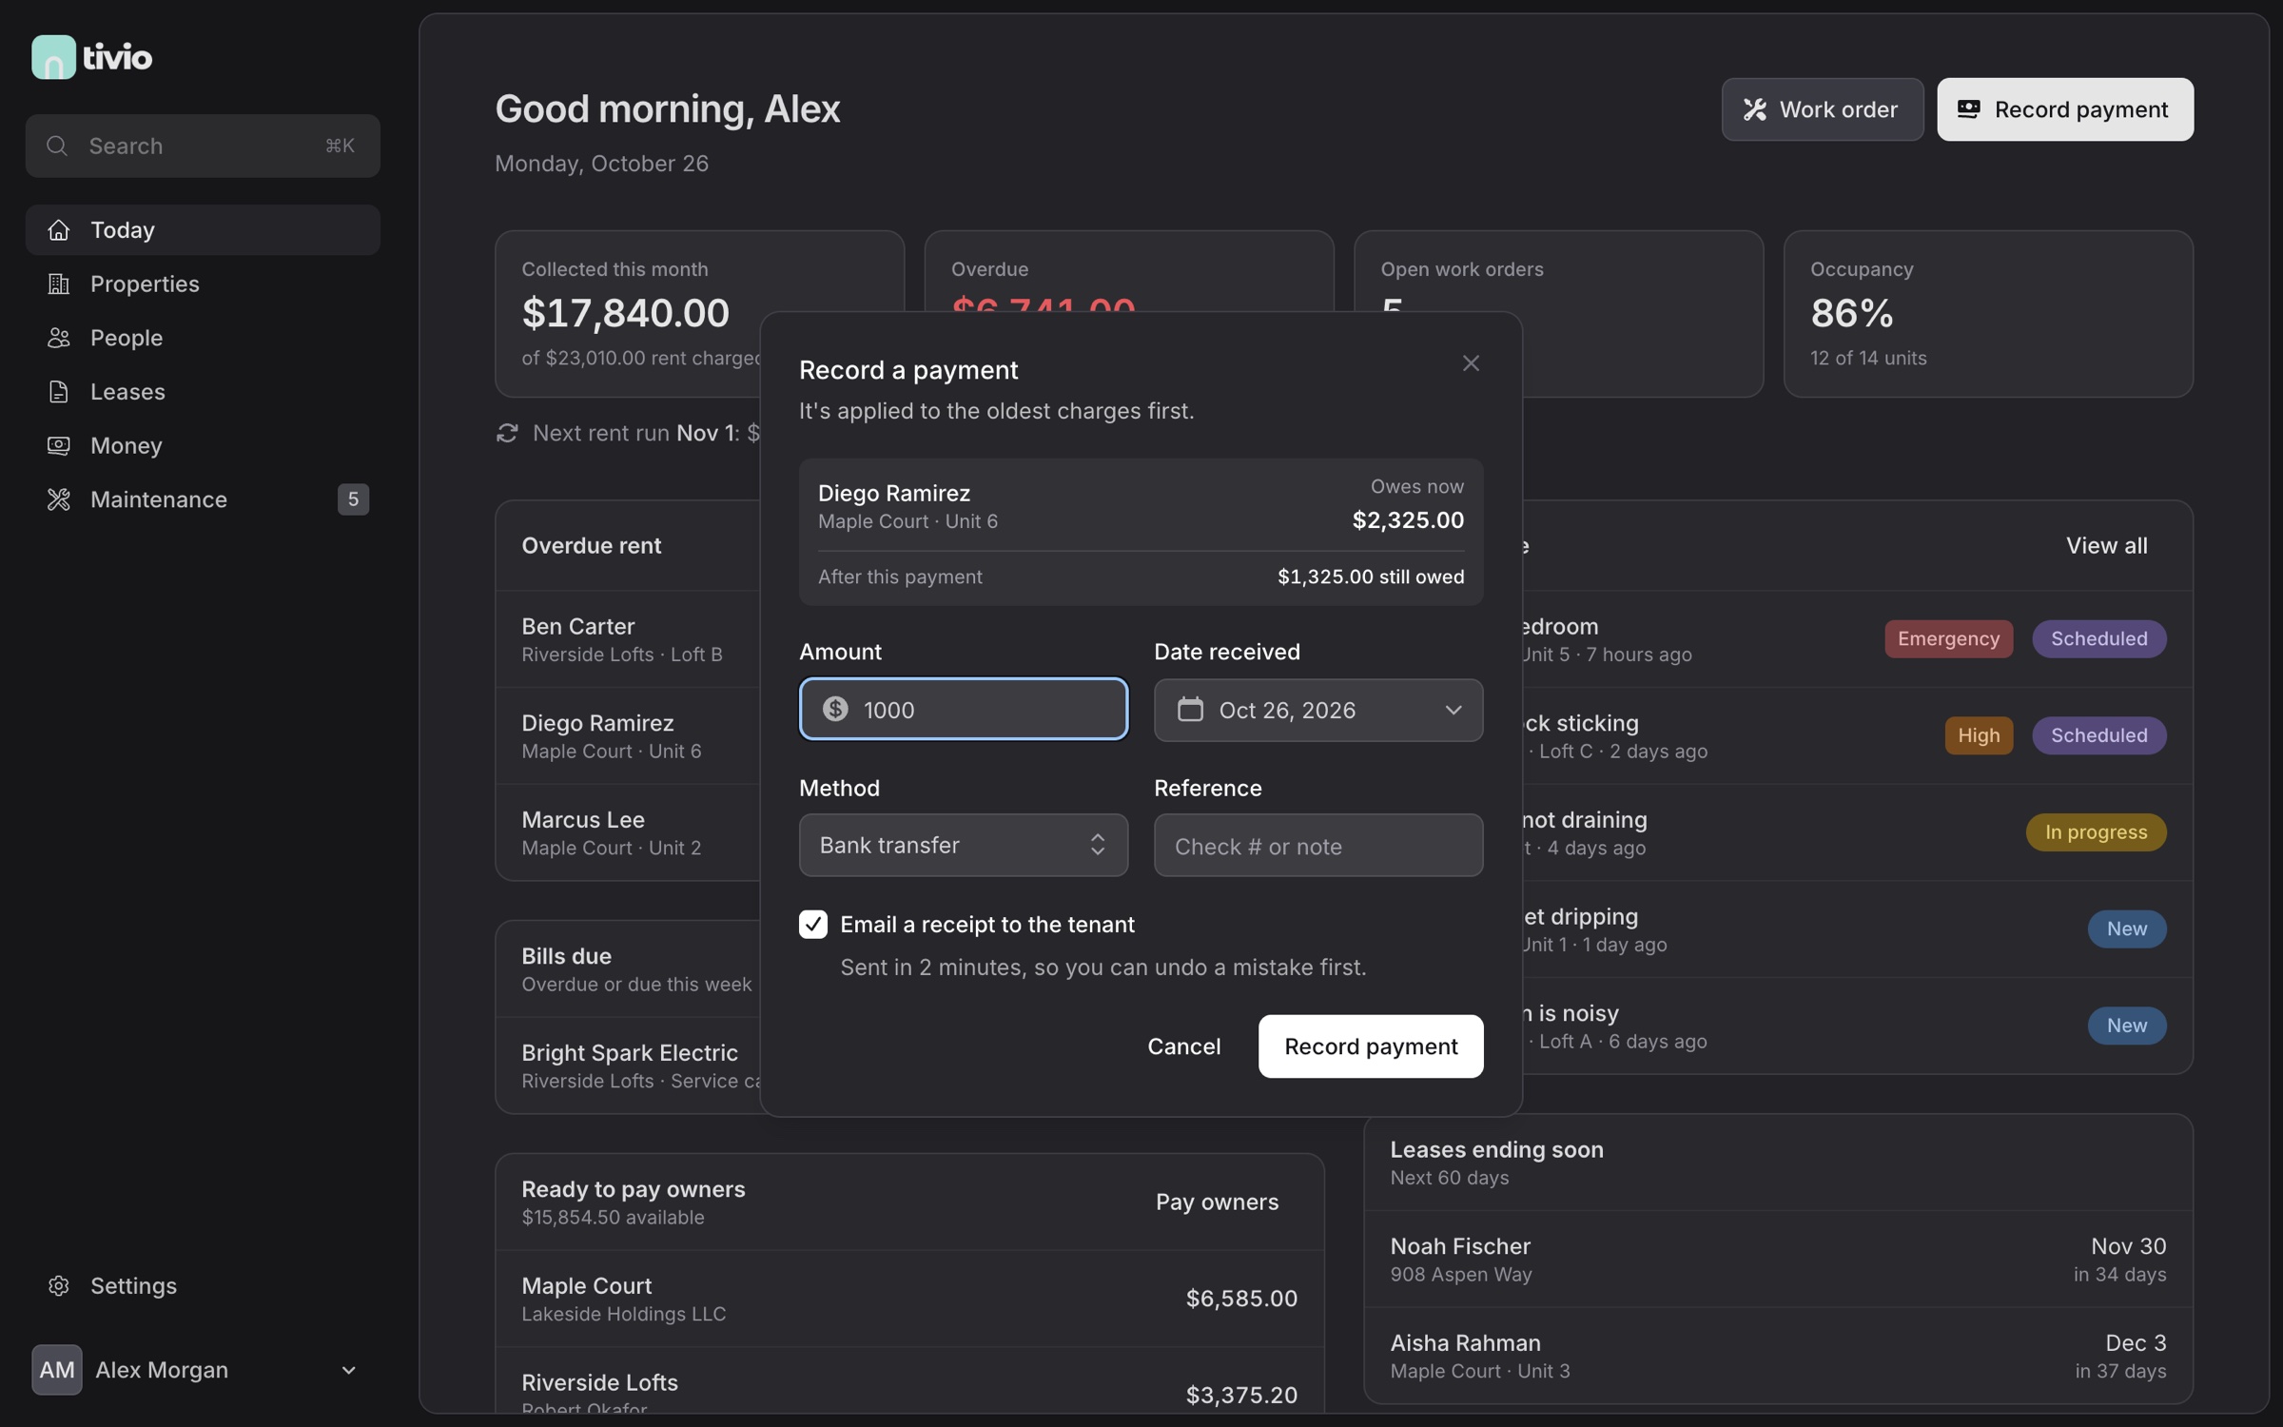2283x1427 pixels.
Task: Click the Work order button
Action: click(1822, 109)
